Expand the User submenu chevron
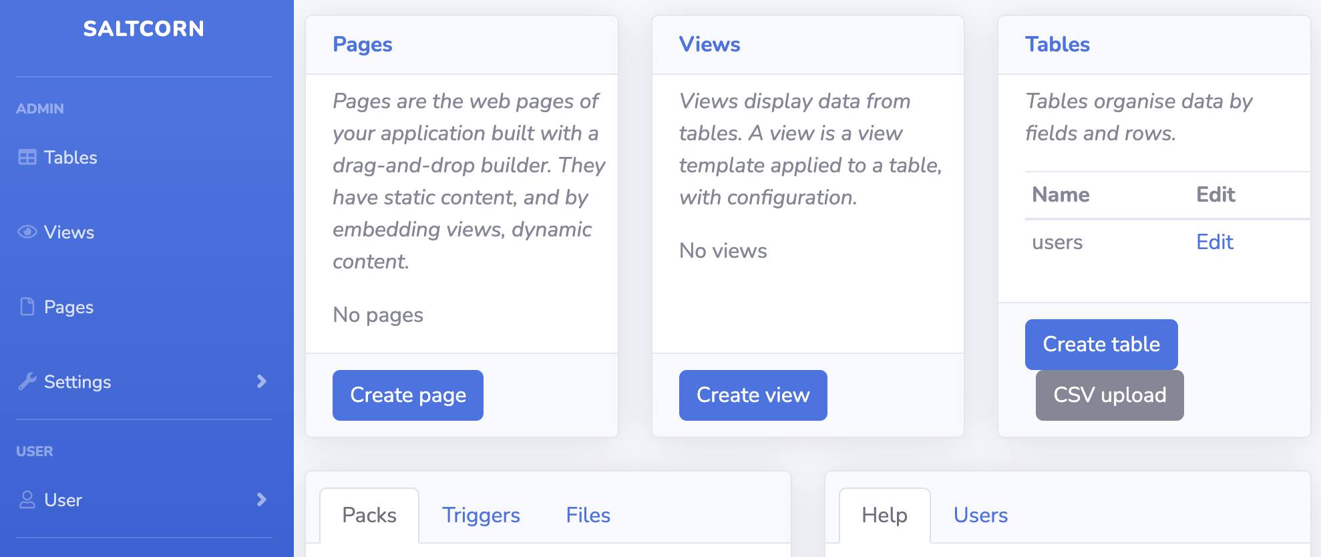This screenshot has width=1321, height=557. pyautogui.click(x=261, y=500)
